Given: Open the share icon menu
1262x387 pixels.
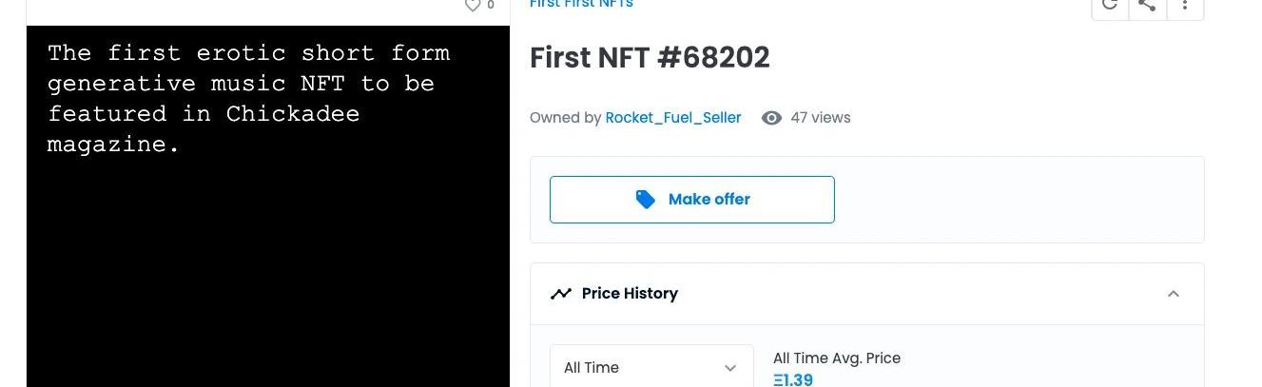Looking at the screenshot, I should [1147, 6].
